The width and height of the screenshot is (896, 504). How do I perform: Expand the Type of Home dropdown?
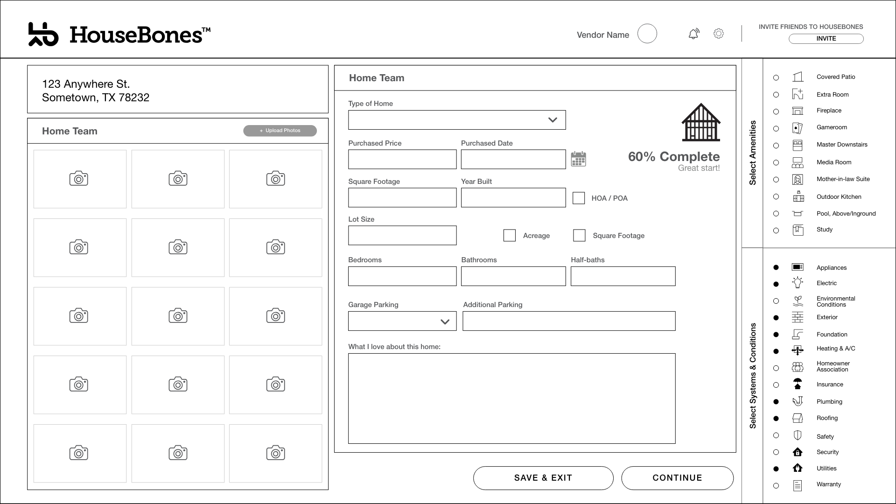[x=457, y=120]
